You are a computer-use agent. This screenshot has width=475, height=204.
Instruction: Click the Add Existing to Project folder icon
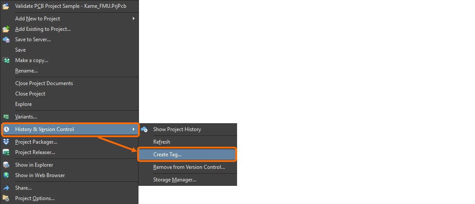tap(6, 29)
